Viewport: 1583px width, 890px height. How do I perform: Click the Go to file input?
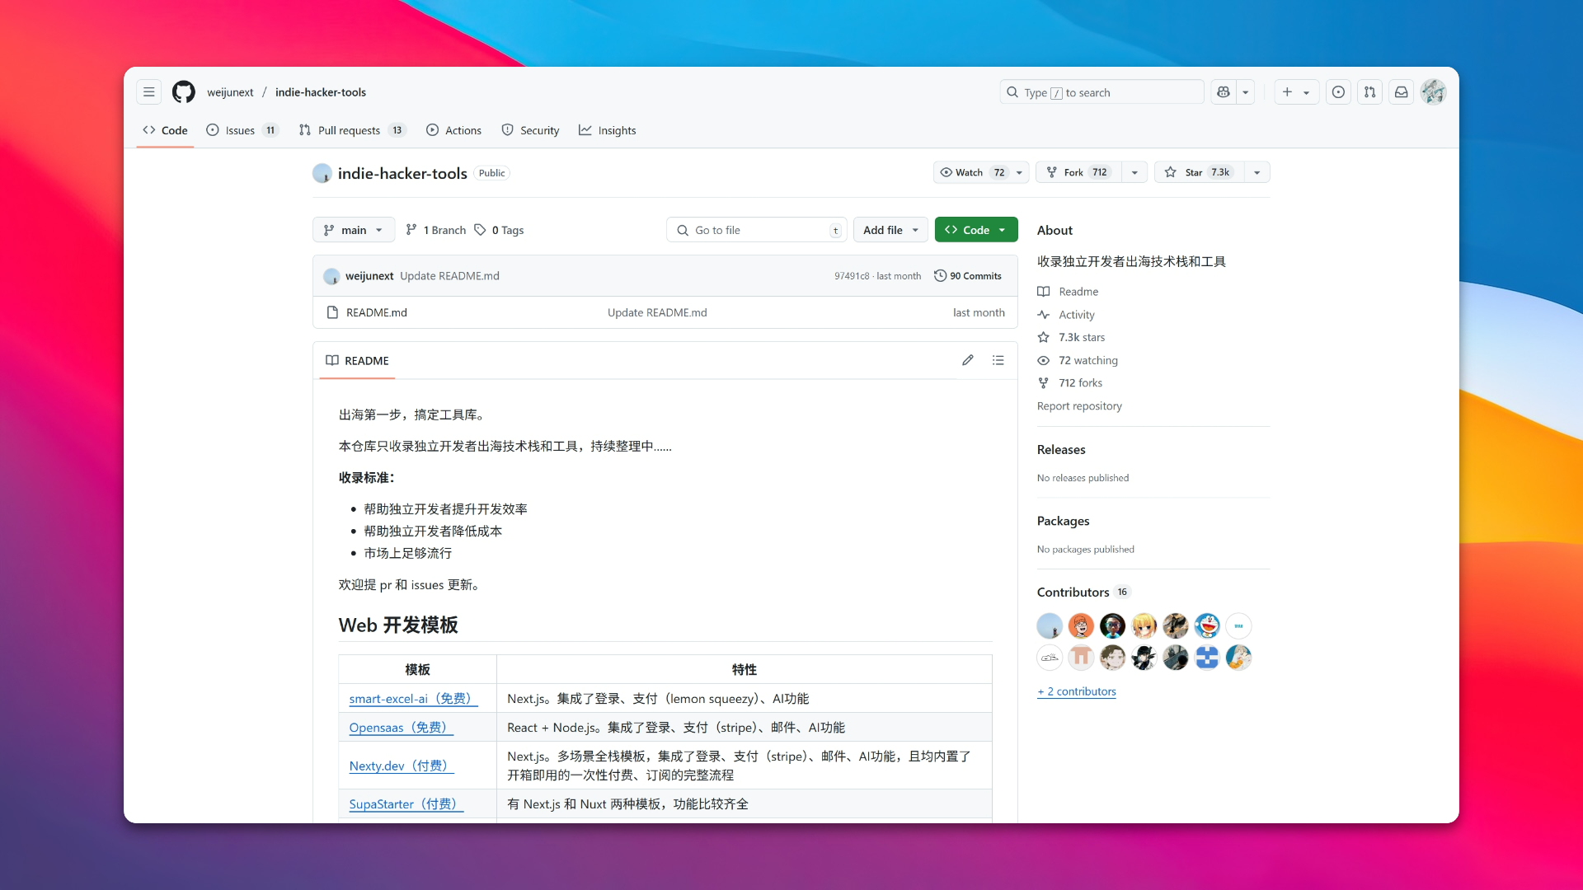click(x=756, y=230)
